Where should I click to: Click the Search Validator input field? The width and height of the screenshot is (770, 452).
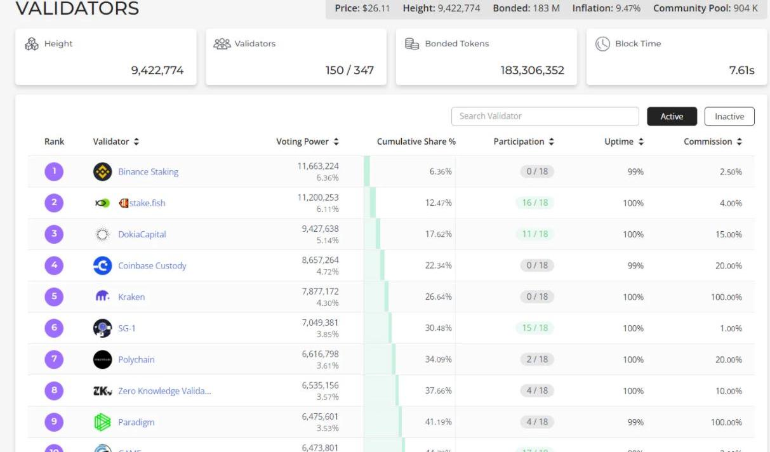click(x=545, y=116)
